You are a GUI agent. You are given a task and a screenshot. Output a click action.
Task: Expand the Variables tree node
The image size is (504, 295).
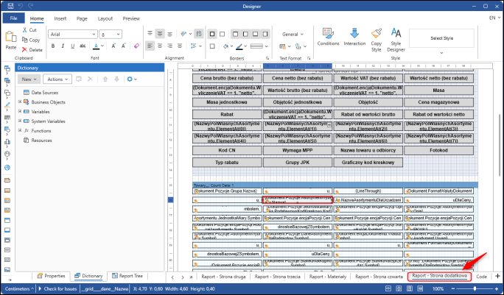(20, 112)
